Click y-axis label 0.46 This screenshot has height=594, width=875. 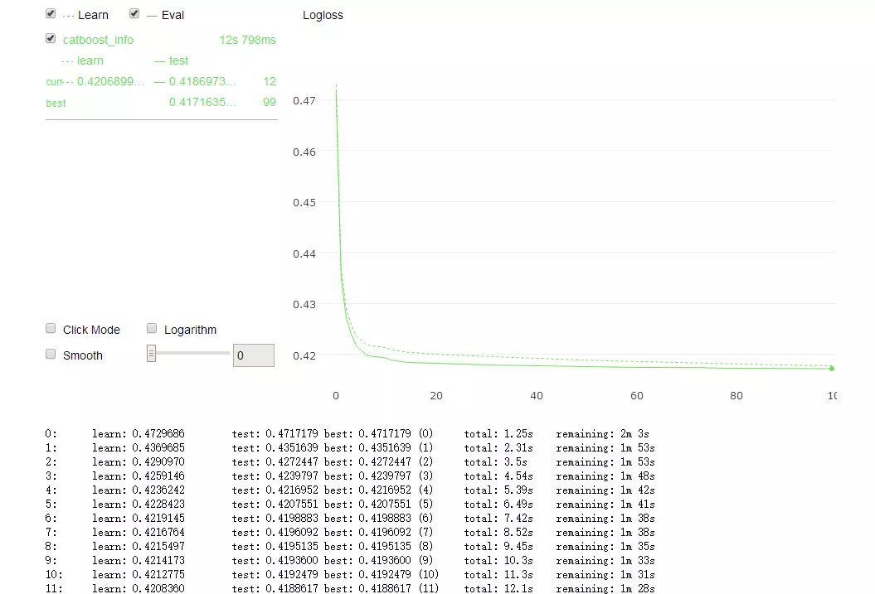[x=304, y=152]
